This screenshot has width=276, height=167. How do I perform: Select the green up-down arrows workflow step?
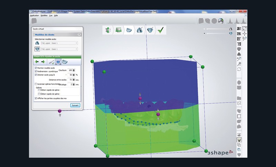tap(108, 30)
